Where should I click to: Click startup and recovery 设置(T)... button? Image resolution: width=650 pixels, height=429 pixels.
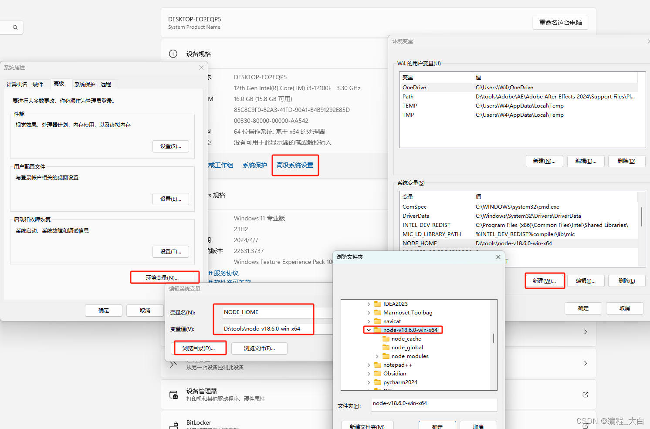click(x=171, y=252)
